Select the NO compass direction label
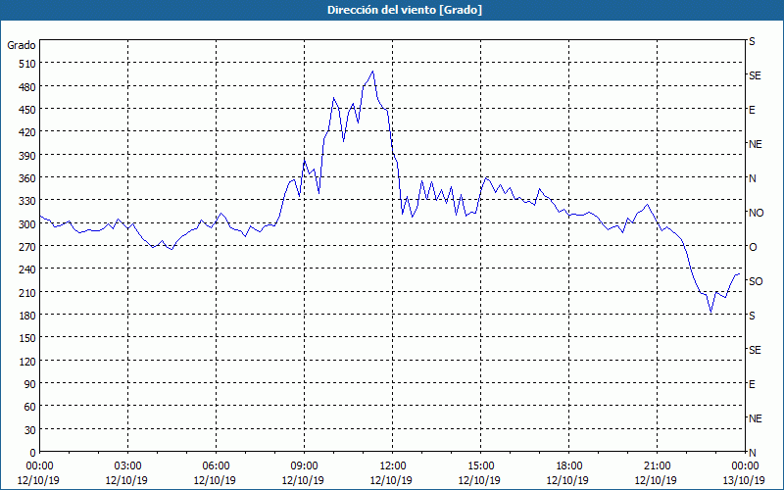 coord(756,213)
